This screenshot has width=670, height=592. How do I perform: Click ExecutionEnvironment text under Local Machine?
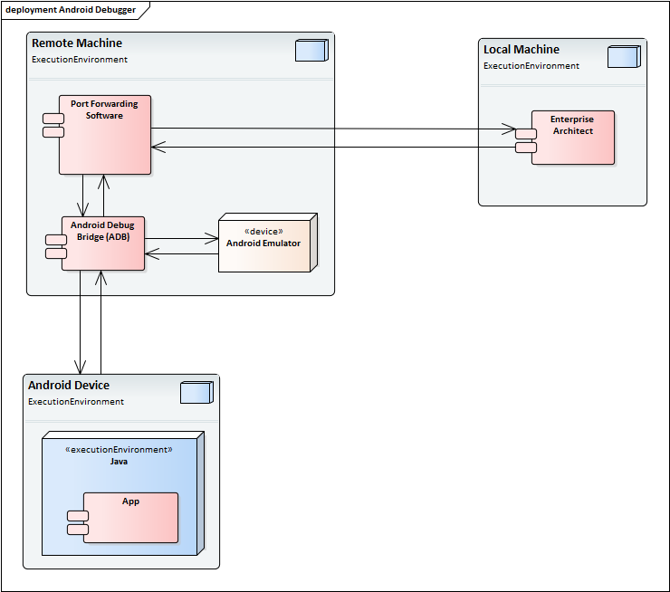531,66
